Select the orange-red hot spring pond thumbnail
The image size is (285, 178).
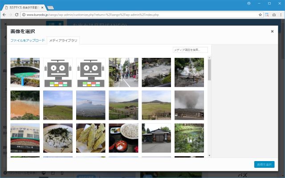(x=25, y=105)
